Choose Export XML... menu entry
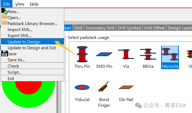The height and width of the screenshot is (113, 192). 33,36
